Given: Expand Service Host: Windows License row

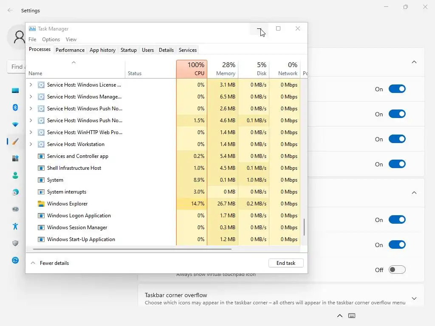Looking at the screenshot, I should pos(31,85).
